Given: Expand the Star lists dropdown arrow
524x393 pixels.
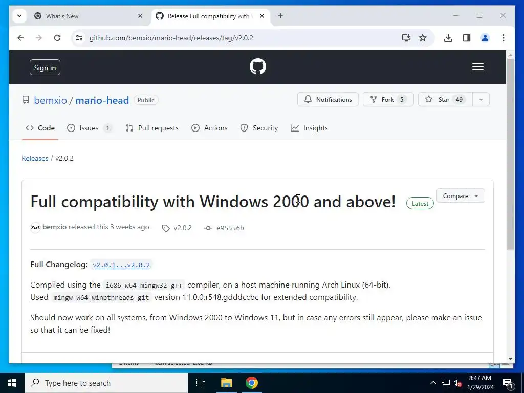Looking at the screenshot, I should [481, 100].
